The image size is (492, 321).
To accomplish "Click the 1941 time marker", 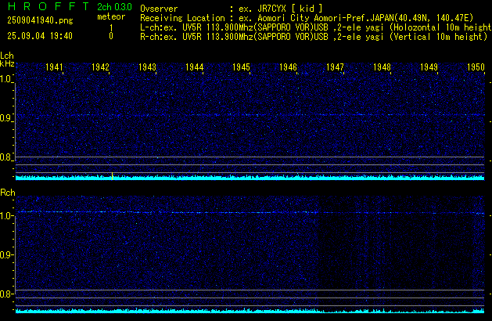I will pyautogui.click(x=54, y=67).
